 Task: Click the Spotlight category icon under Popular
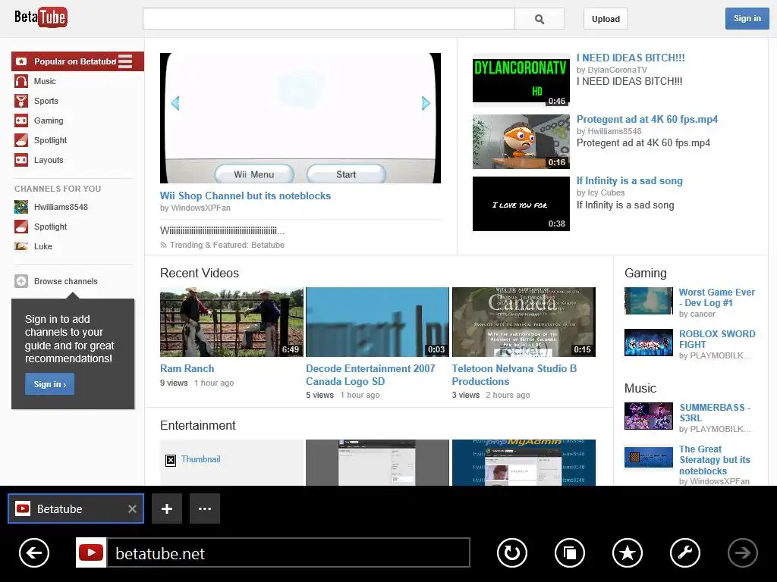[x=21, y=140]
